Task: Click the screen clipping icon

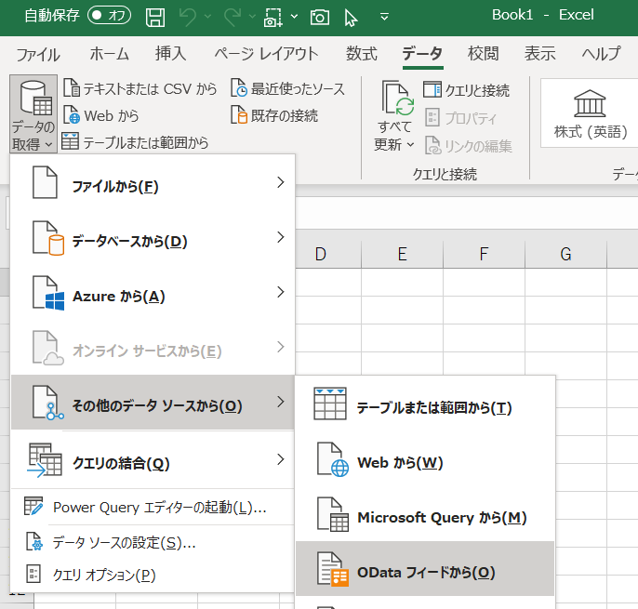Action: (273, 18)
